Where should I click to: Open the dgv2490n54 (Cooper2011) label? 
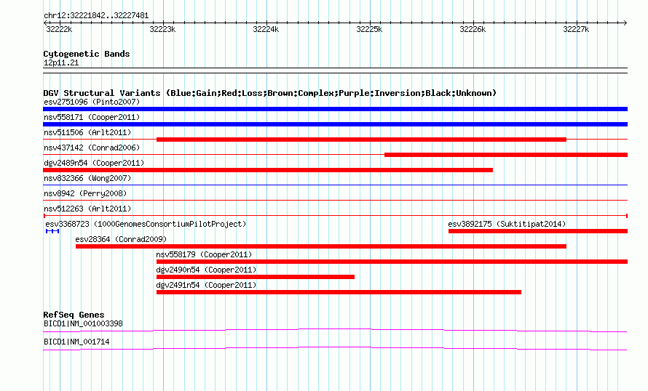pyautogui.click(x=206, y=270)
